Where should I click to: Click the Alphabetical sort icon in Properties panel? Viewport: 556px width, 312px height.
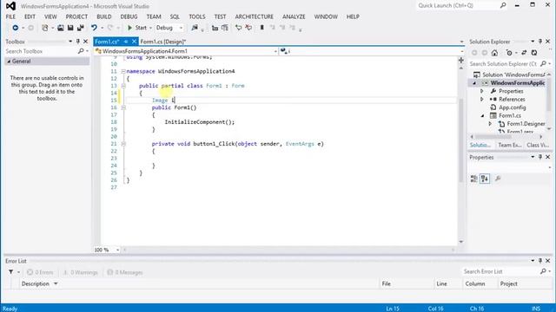click(485, 179)
